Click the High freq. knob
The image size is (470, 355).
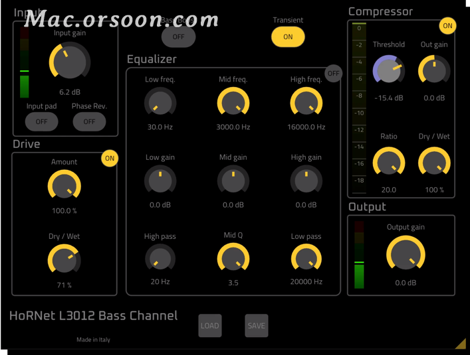click(306, 102)
